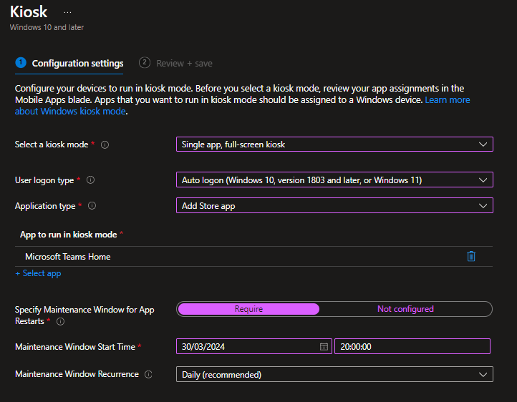Click info icon beside User logon type

[x=90, y=180]
